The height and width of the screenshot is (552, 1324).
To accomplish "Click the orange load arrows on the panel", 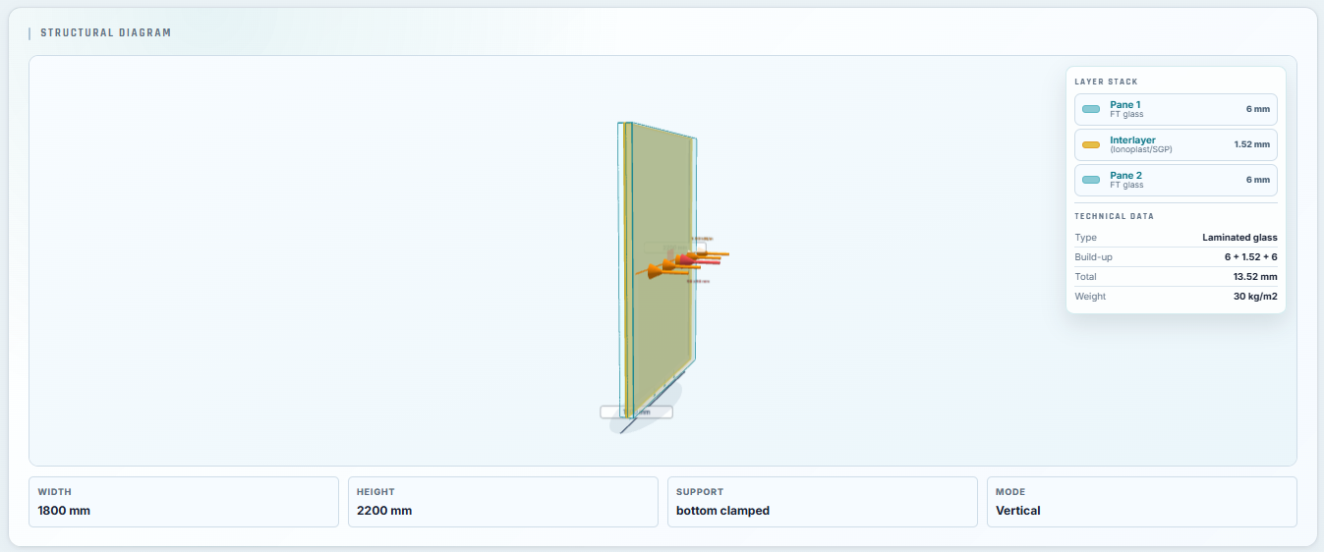I will [x=682, y=263].
